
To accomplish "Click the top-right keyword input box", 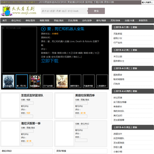I will coord(147,3).
